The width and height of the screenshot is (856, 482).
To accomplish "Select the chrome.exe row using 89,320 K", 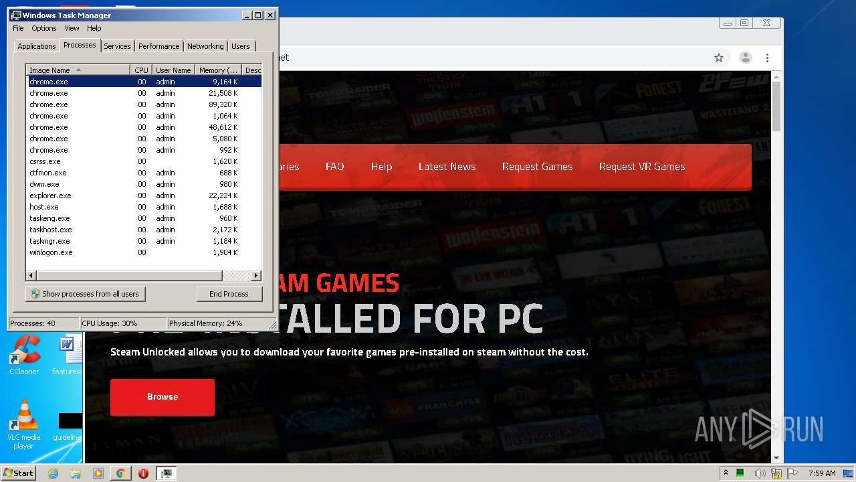I will tap(144, 104).
